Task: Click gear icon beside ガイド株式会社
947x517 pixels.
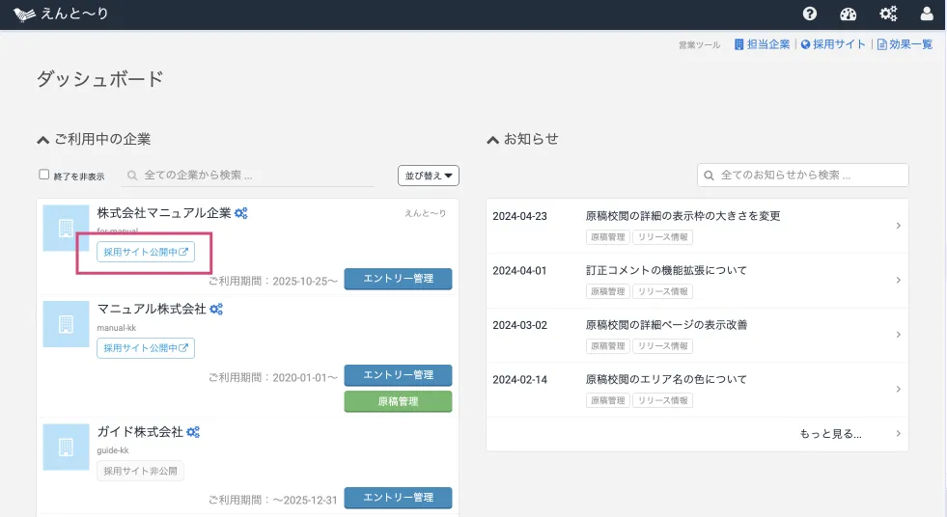Action: 193,432
